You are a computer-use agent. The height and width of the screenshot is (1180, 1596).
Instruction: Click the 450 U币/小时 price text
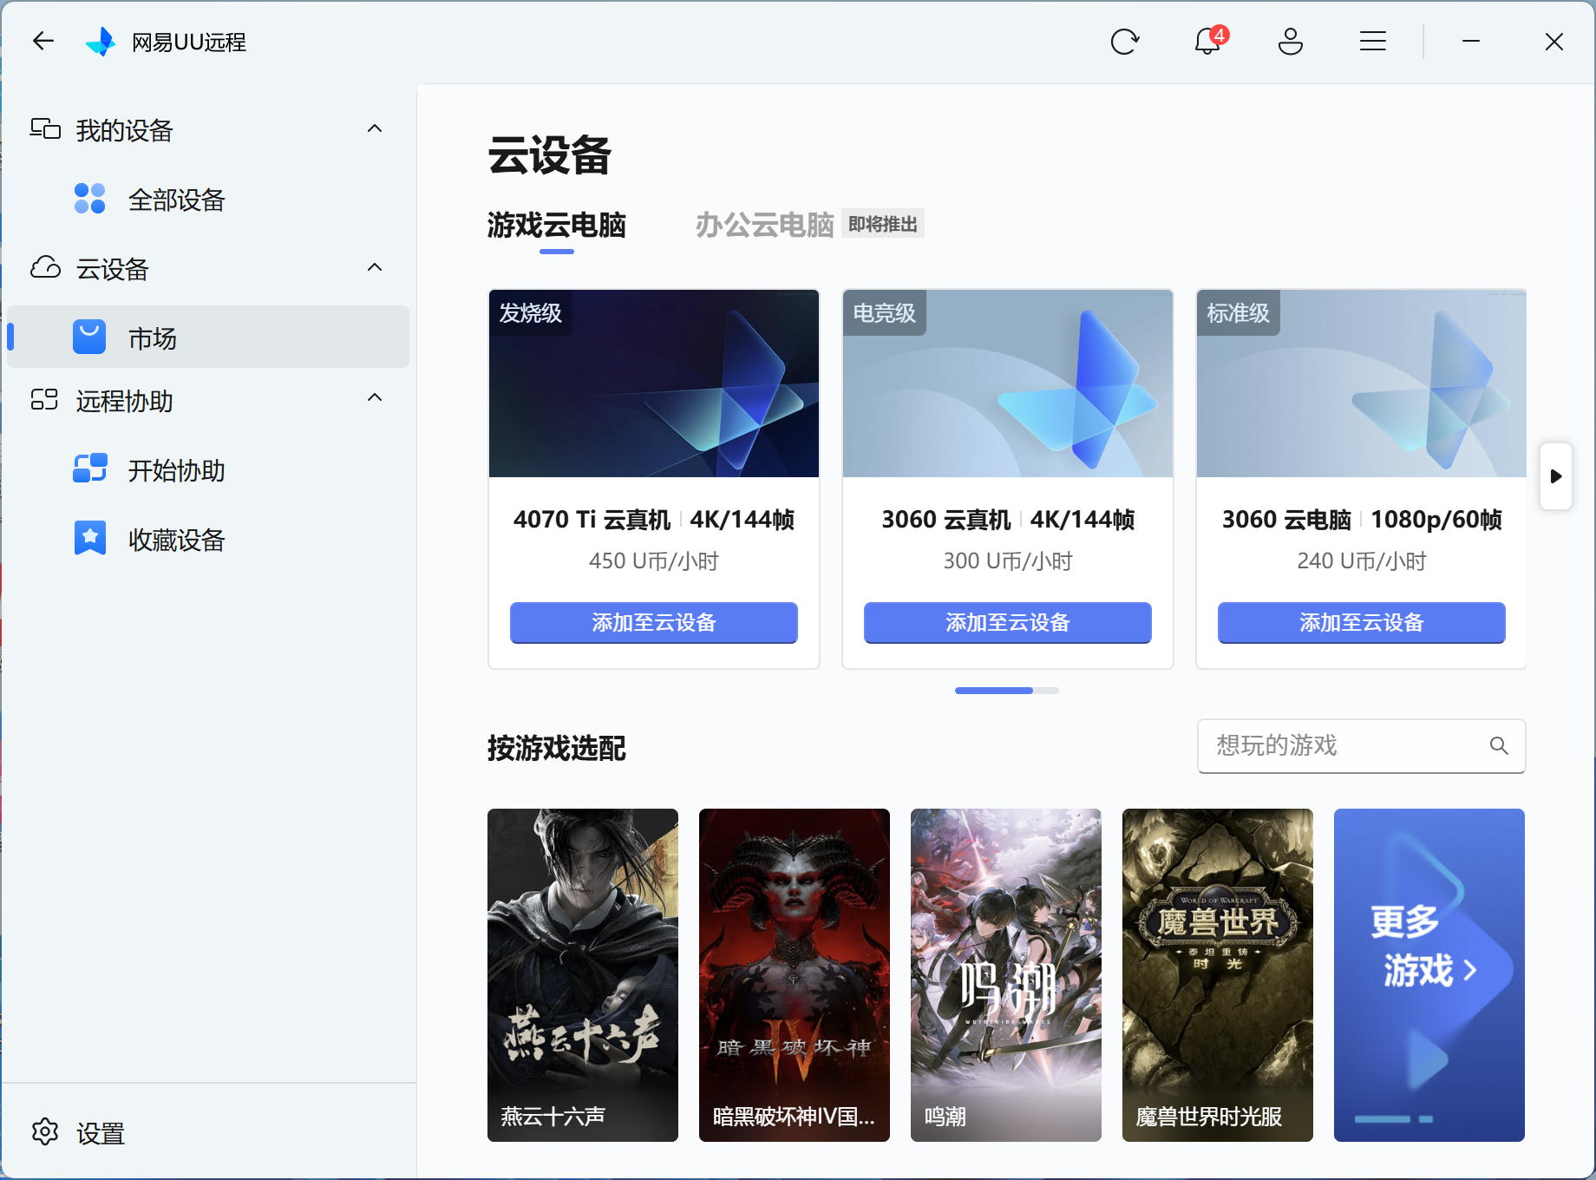(654, 561)
